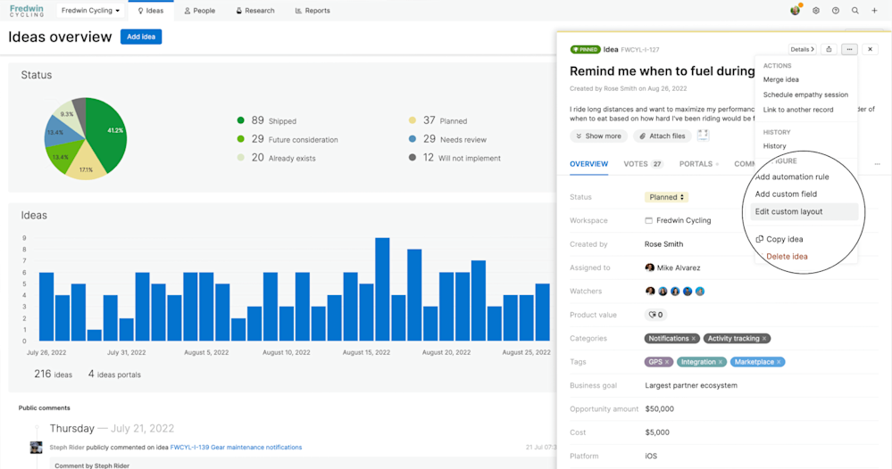Click the user avatar in top bar
This screenshot has height=469, width=892.
tap(796, 10)
